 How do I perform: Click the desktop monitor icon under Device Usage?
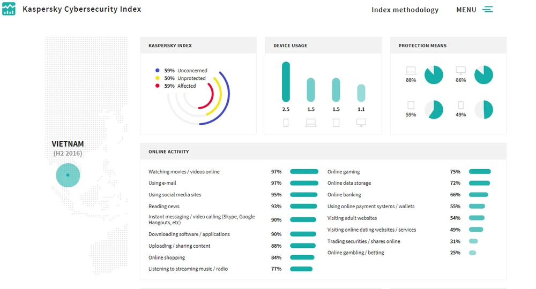pyautogui.click(x=361, y=123)
